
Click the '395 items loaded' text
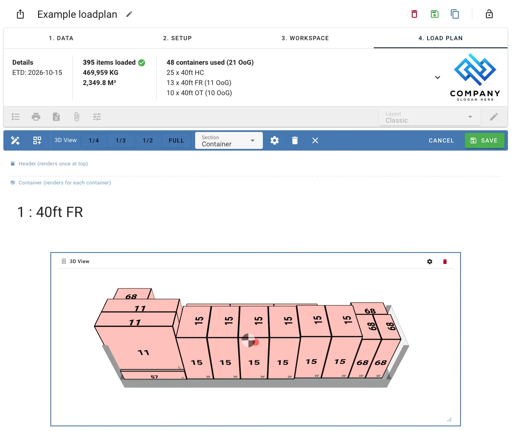[x=109, y=63]
